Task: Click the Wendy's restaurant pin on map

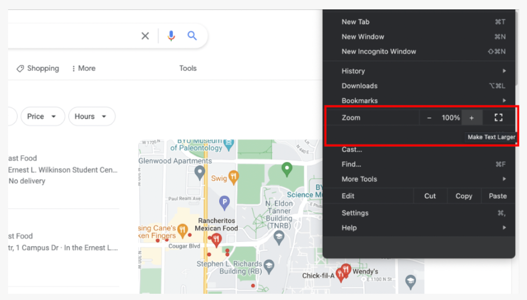Action: pos(346,269)
